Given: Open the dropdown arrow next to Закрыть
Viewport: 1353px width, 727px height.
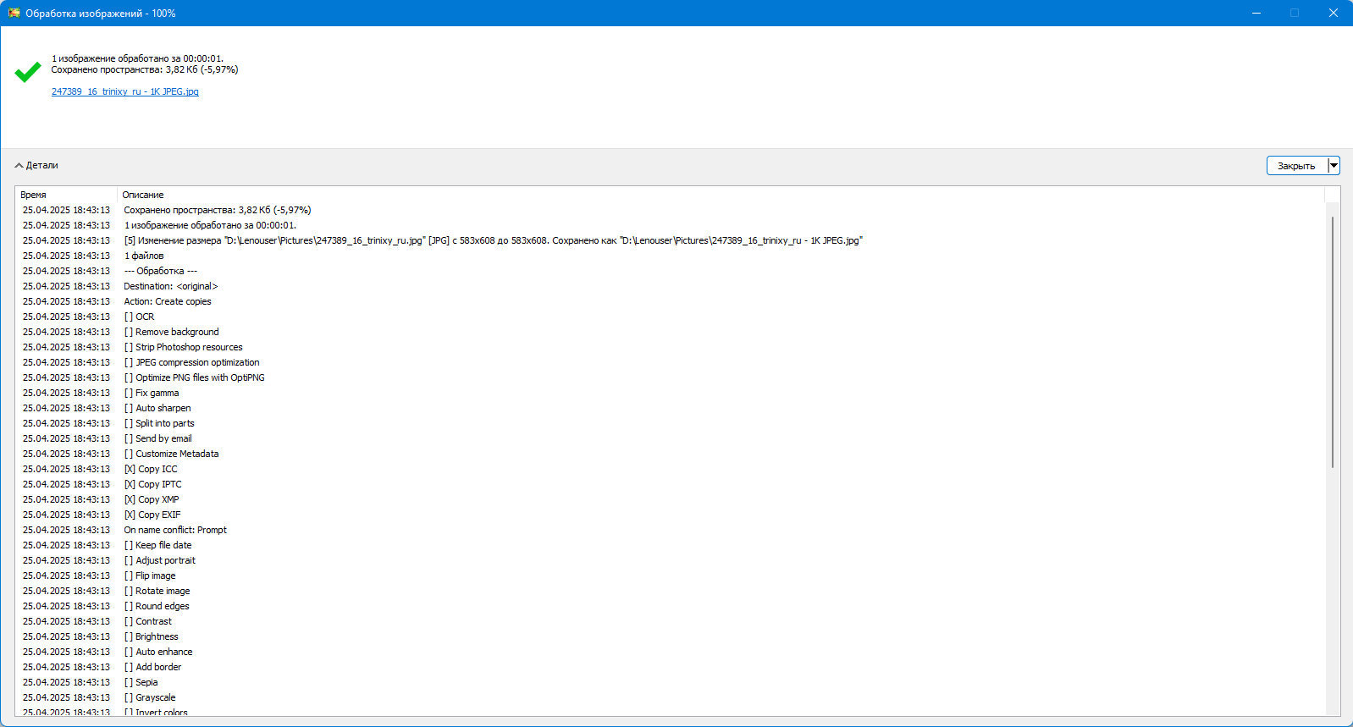Looking at the screenshot, I should 1334,166.
